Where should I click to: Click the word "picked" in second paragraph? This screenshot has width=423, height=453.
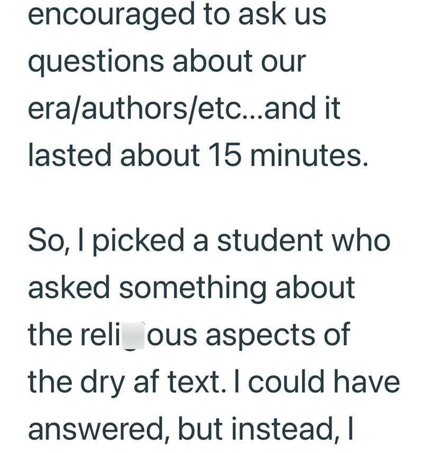[139, 241]
